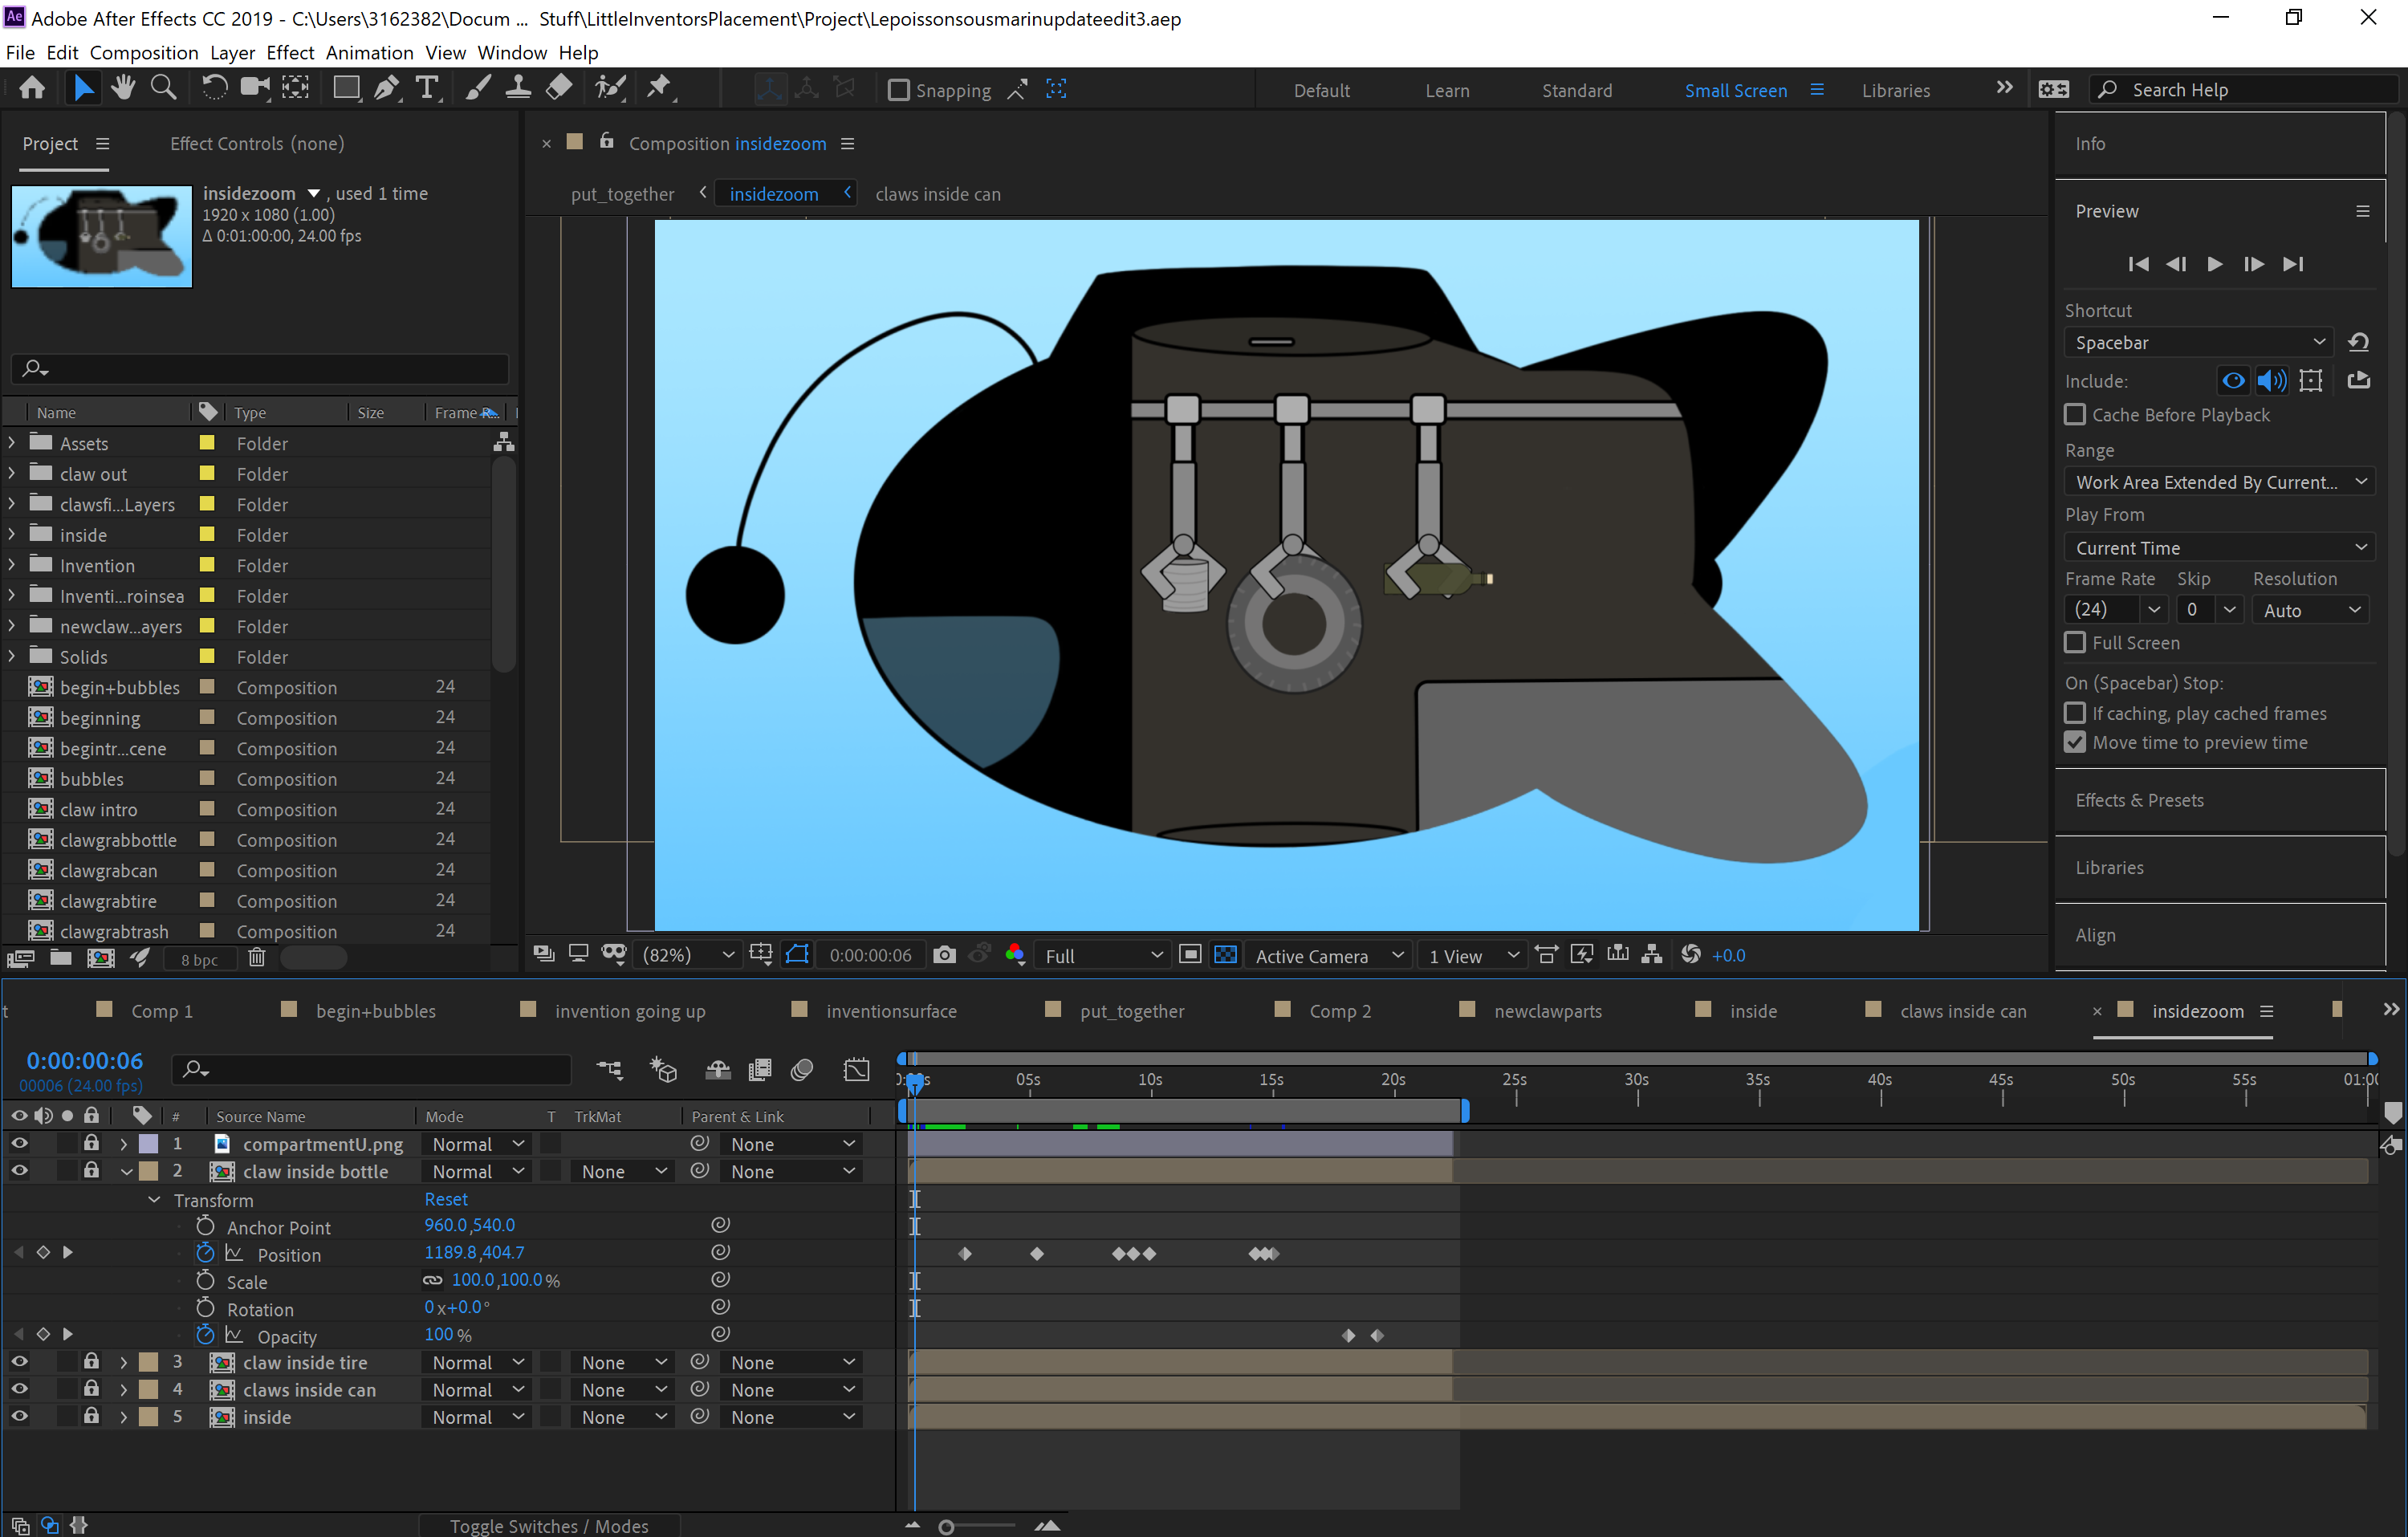Click the Rotation tool icon

(213, 89)
